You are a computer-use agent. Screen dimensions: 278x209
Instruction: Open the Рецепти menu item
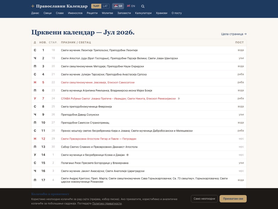[92, 13]
